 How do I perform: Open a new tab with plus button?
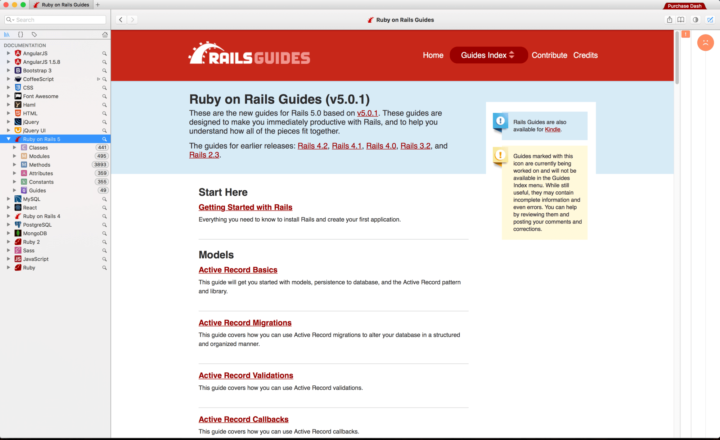[x=98, y=5]
